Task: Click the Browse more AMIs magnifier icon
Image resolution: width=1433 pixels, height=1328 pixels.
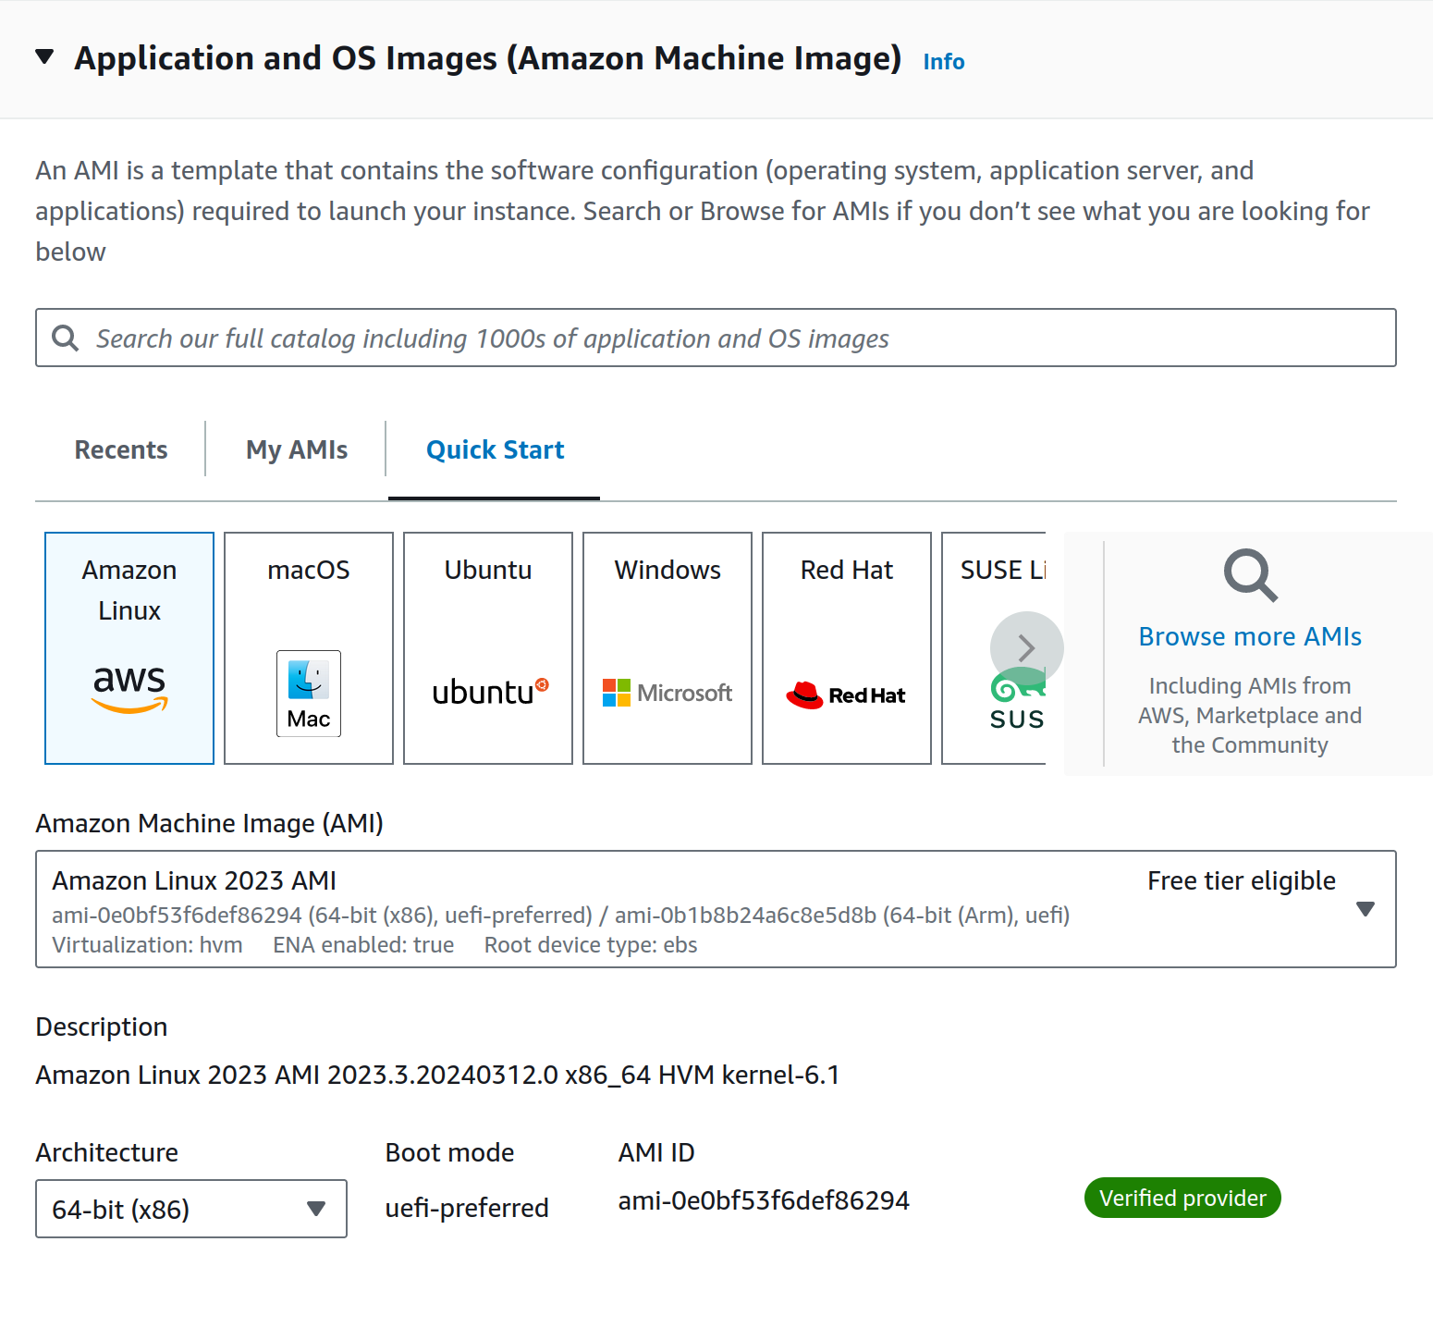Action: 1250,575
